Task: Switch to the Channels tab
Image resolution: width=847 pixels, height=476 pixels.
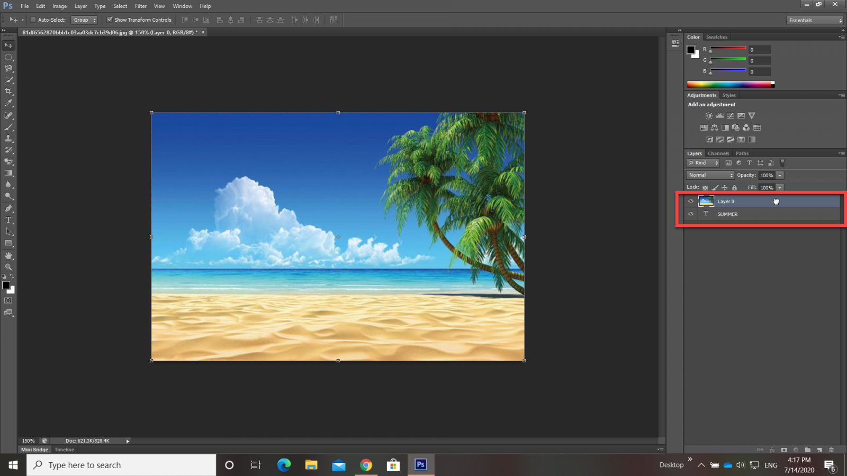Action: (x=718, y=153)
